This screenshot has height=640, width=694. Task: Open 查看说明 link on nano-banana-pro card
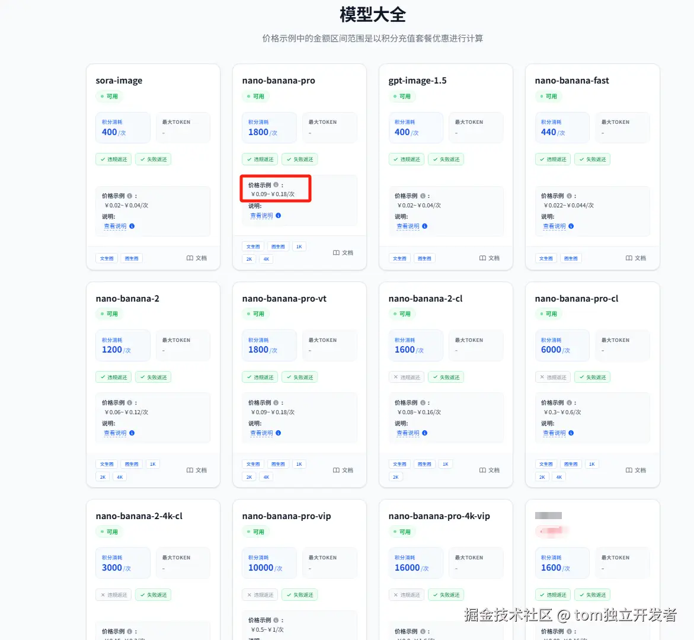tap(261, 216)
